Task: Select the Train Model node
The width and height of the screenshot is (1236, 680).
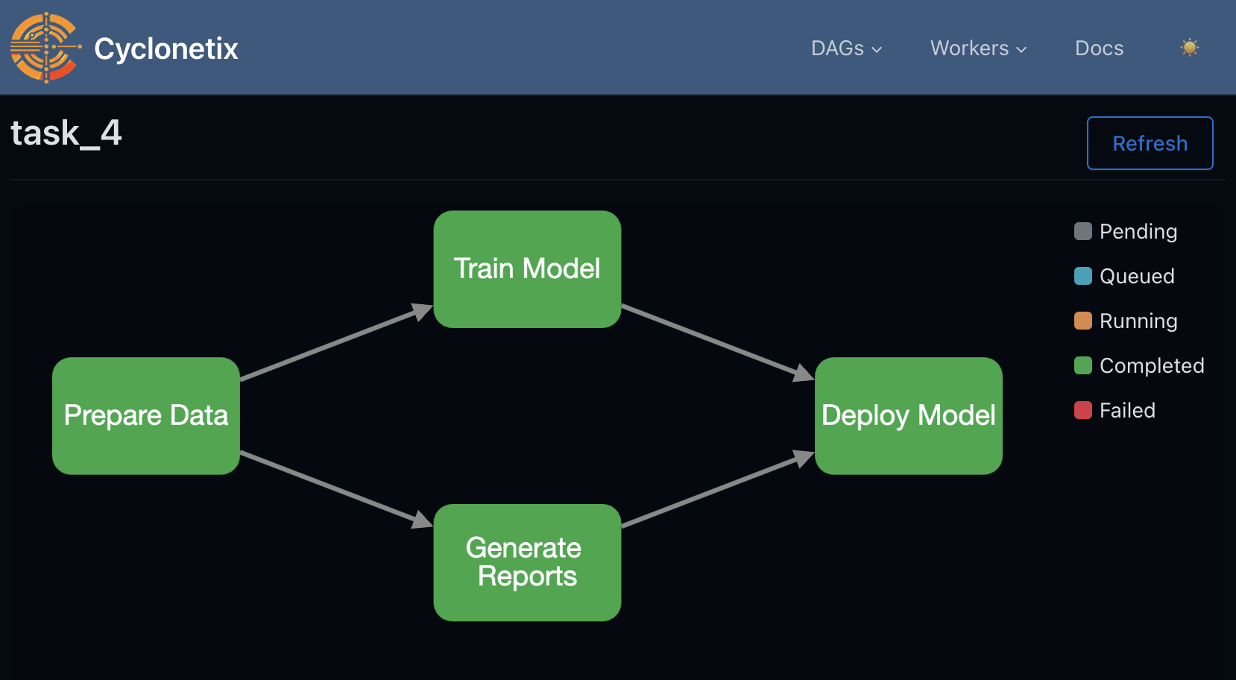Action: click(x=527, y=269)
